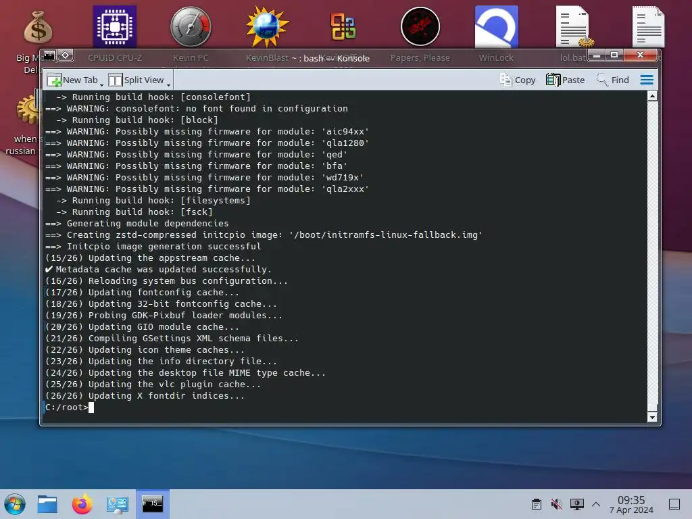692x519 pixels.
Task: Click the '/boot/initramfs-linux-fallback.img' path text
Action: 386,234
